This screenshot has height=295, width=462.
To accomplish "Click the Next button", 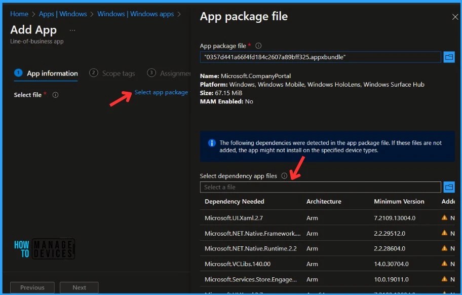I will pyautogui.click(x=79, y=287).
